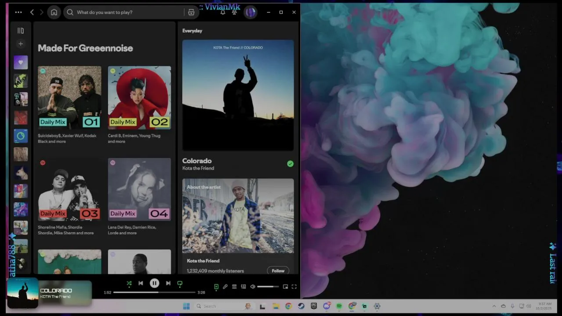Open the Liked Songs heart playlist
Image resolution: width=562 pixels, height=316 pixels.
tap(21, 62)
